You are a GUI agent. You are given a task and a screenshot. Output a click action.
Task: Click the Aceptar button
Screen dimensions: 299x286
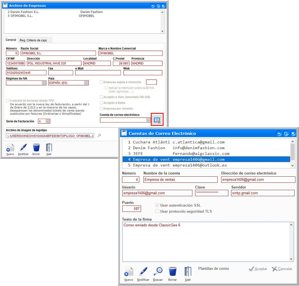coord(258,269)
